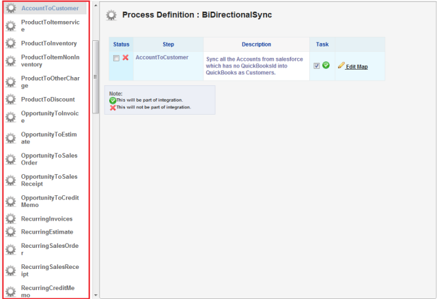Open the Edit Map link
This screenshot has height=299, width=437.
click(x=356, y=67)
